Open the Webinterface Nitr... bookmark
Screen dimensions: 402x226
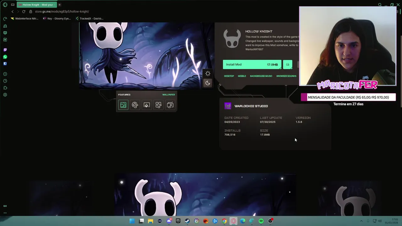(24, 19)
